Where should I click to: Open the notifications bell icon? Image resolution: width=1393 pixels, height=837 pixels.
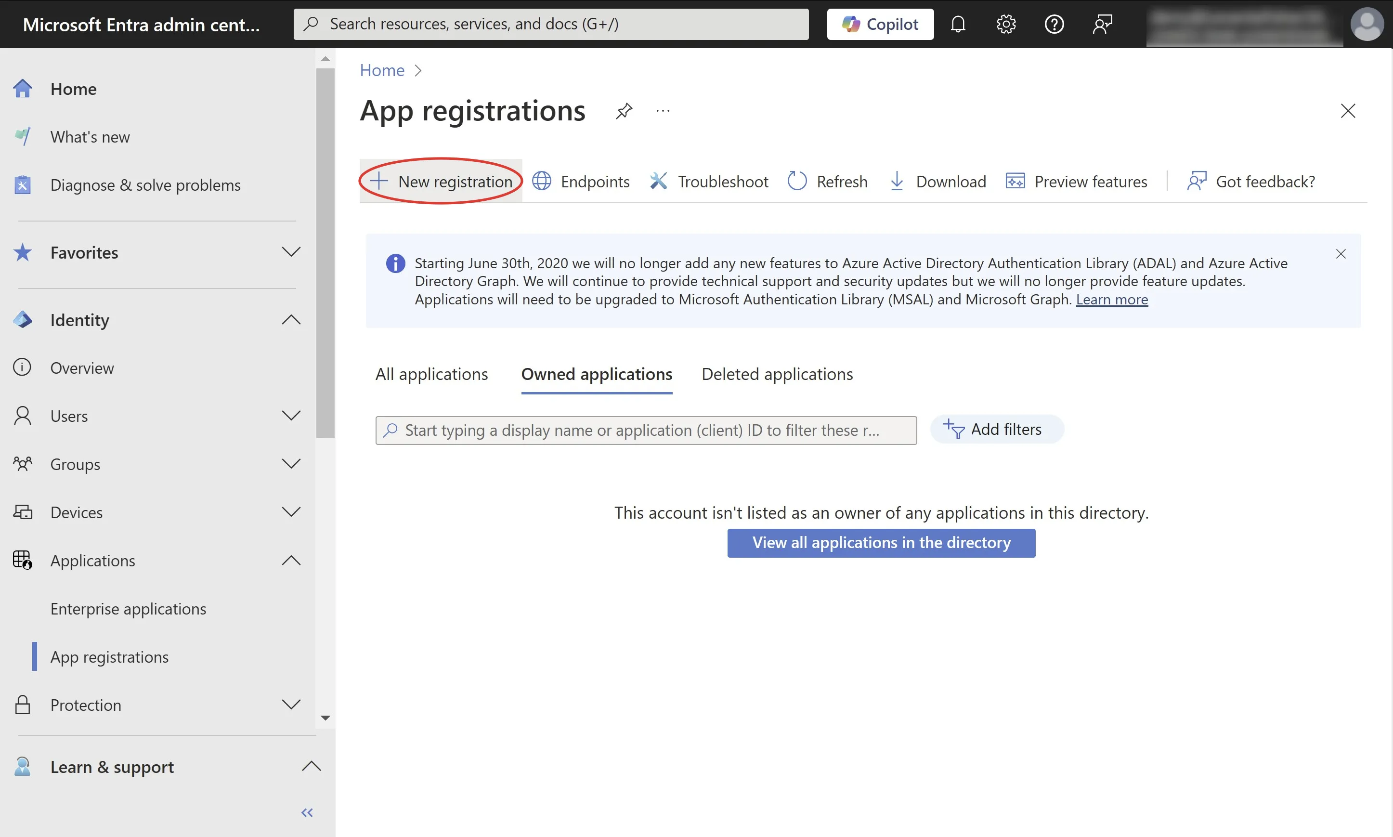[x=958, y=24]
